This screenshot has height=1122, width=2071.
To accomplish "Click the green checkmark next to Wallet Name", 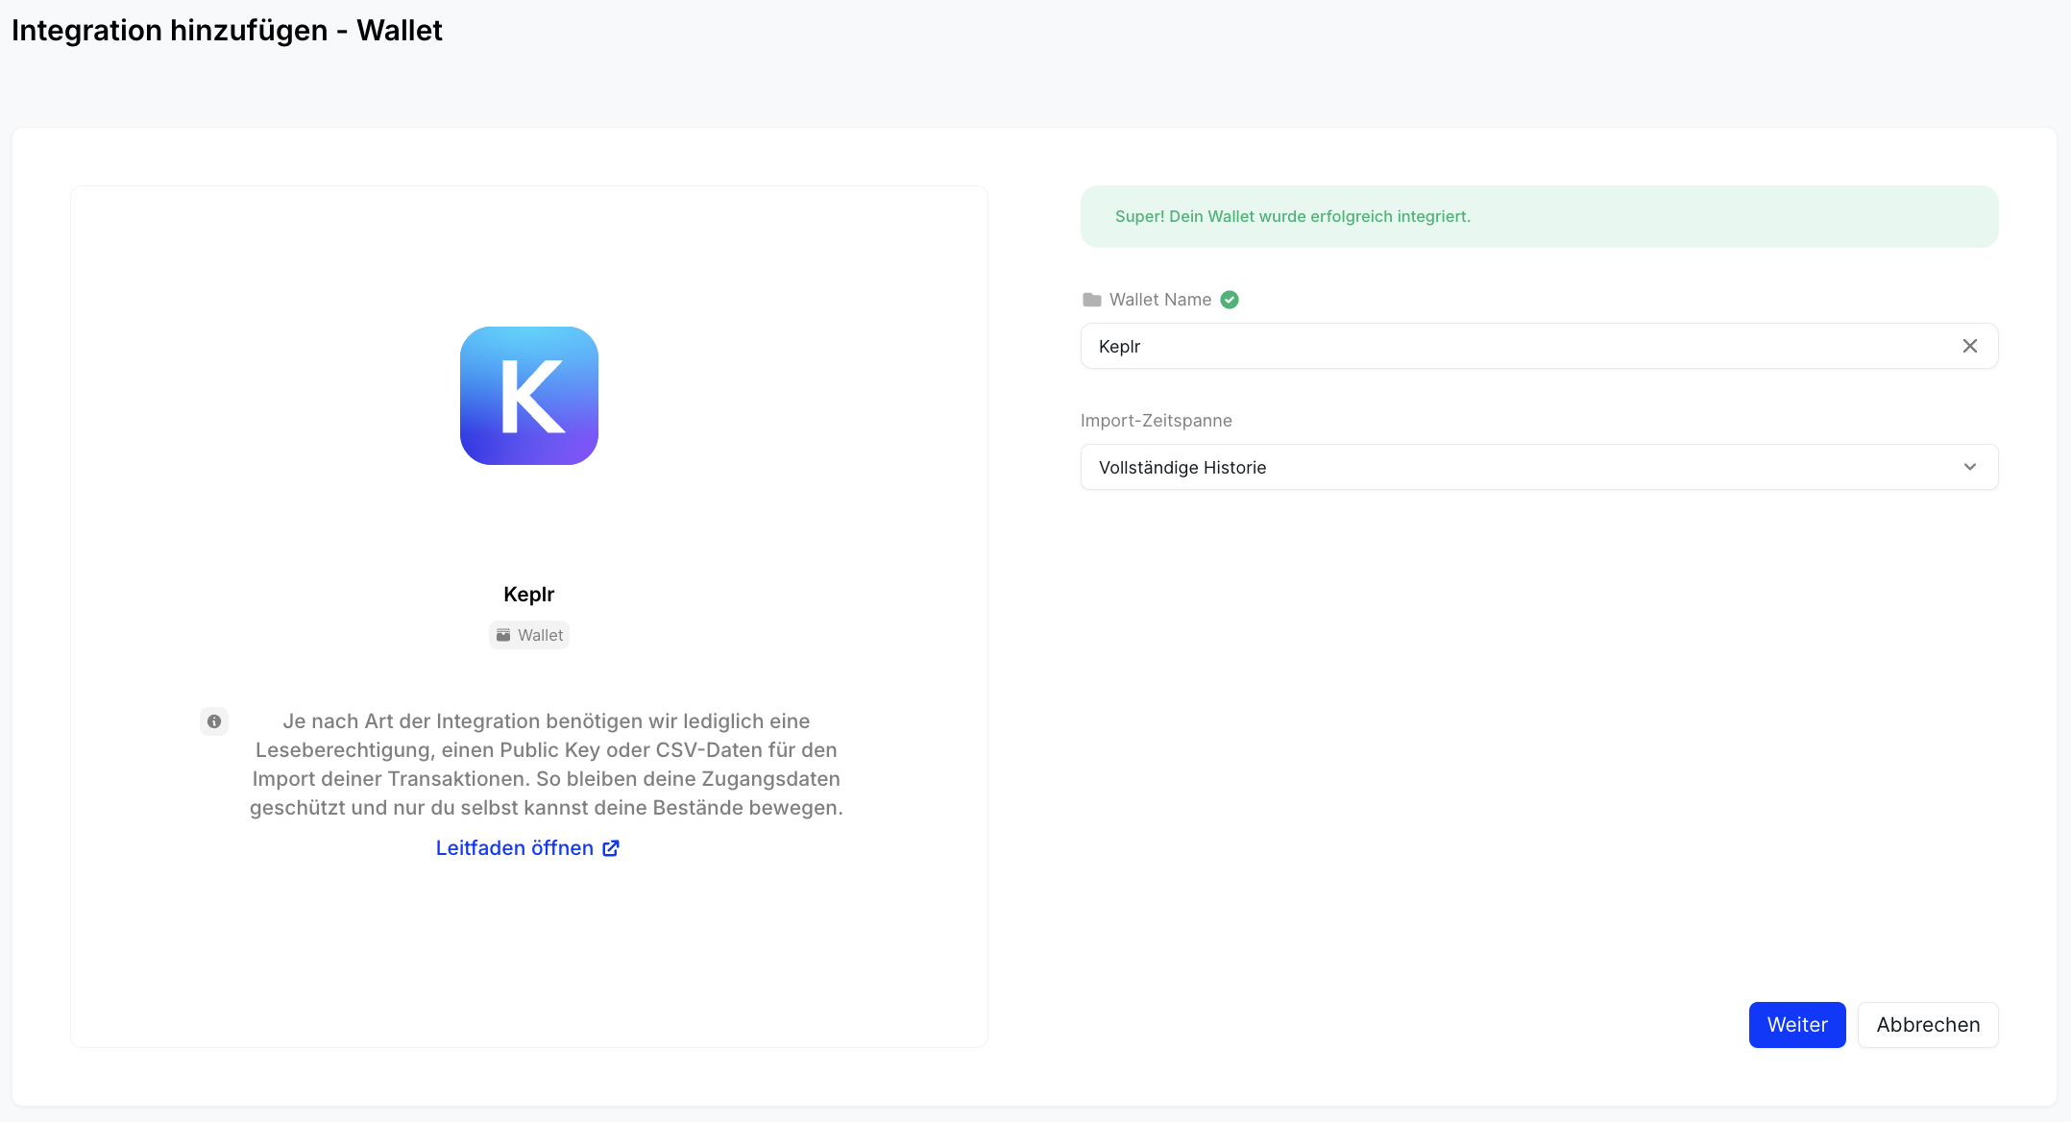I will [1230, 300].
